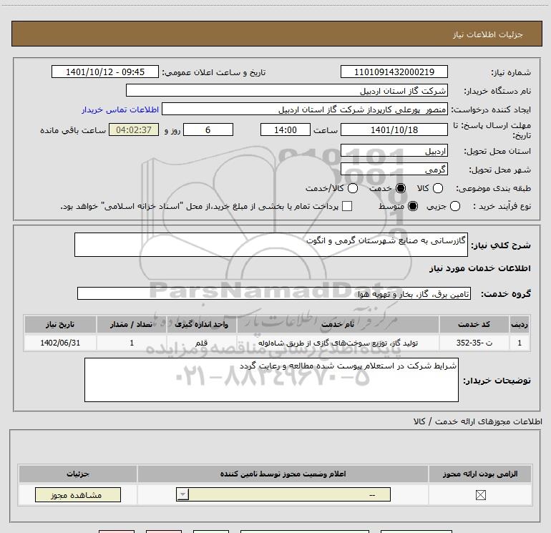
Task: Toggle the الزامی بودن ارائه مجوز checkbox
Action: (481, 495)
